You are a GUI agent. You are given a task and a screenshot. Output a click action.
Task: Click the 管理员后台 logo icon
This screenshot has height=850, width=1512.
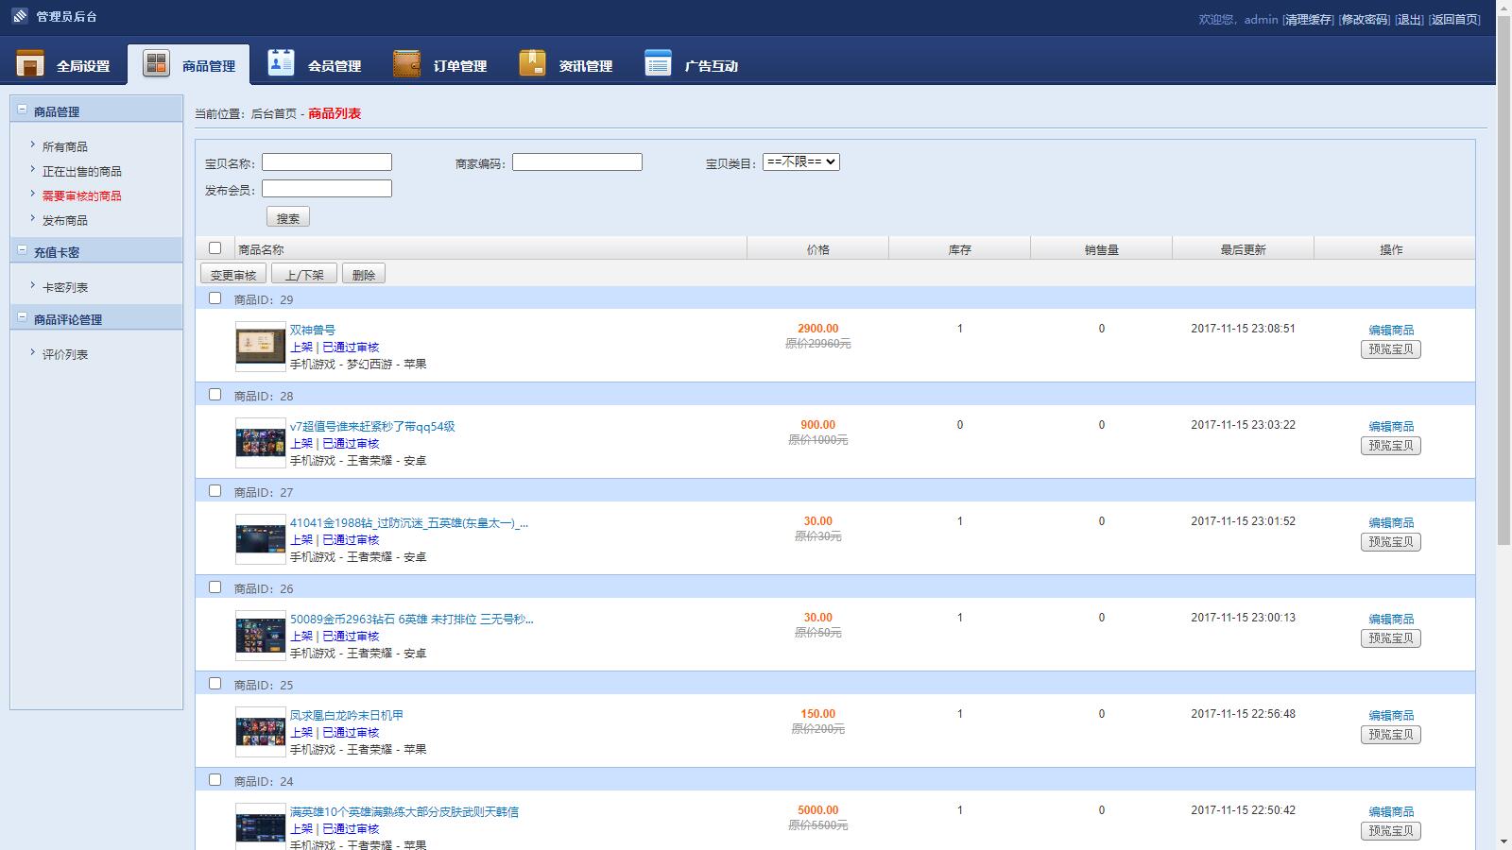pos(20,16)
